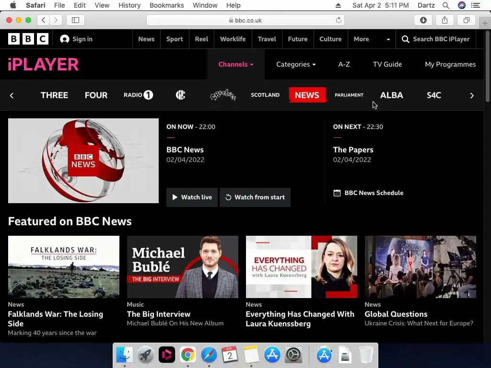
Task: Open the Safari Bookmarks menu
Action: 166,5
